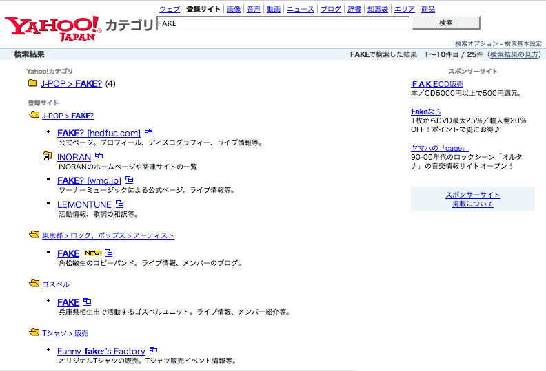Click the カテゴリ heading beside logo

point(129,25)
